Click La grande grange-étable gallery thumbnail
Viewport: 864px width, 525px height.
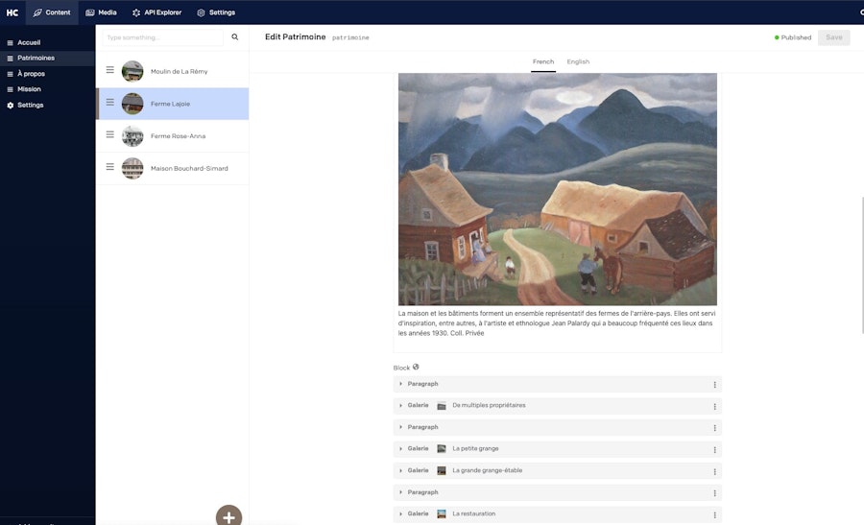(442, 470)
